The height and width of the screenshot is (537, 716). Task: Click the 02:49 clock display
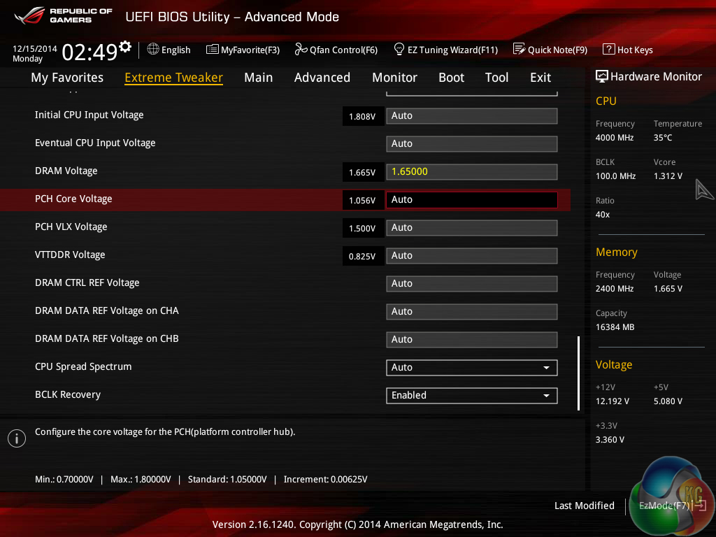pyautogui.click(x=90, y=52)
